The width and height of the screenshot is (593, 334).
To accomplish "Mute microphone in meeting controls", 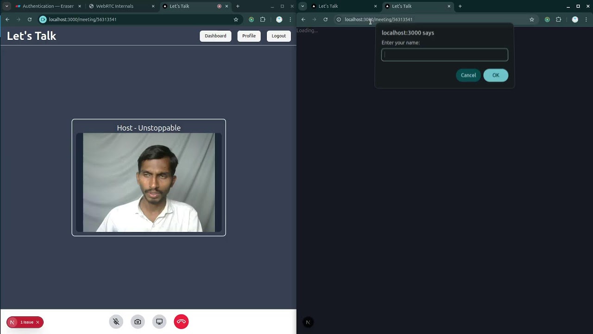I will [116, 321].
